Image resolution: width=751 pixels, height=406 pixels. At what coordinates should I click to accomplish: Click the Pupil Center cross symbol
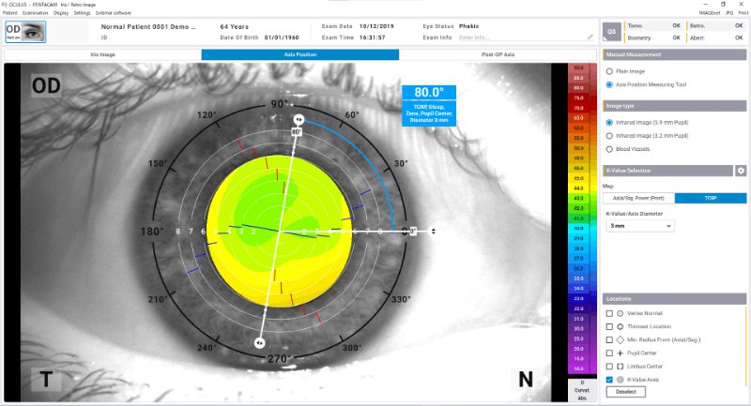[621, 353]
